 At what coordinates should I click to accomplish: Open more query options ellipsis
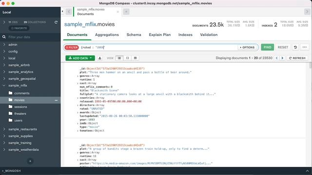click(304, 47)
